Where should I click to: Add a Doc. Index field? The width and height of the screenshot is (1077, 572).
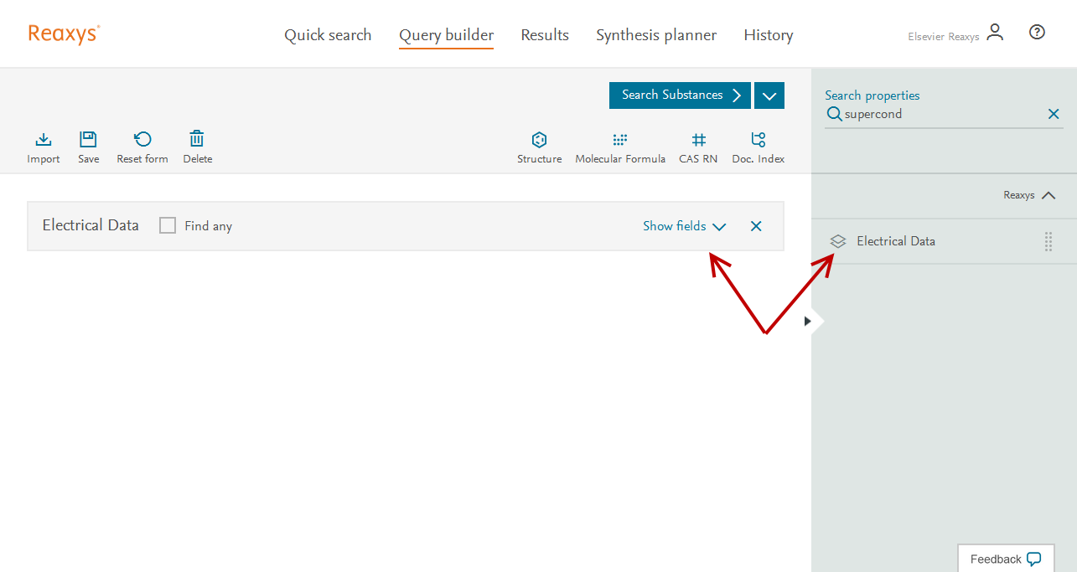(758, 141)
